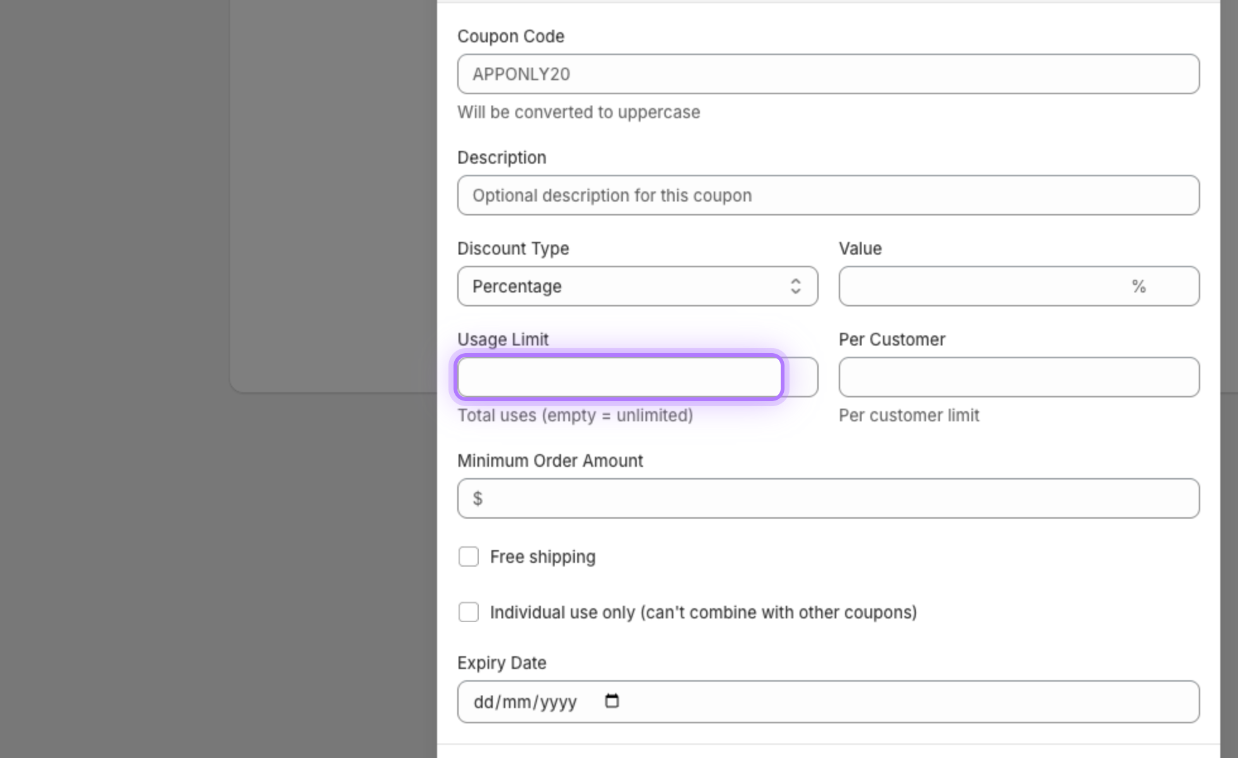Click the 'Per customer limit' helper text
Image resolution: width=1238 pixels, height=758 pixels.
[x=909, y=416]
